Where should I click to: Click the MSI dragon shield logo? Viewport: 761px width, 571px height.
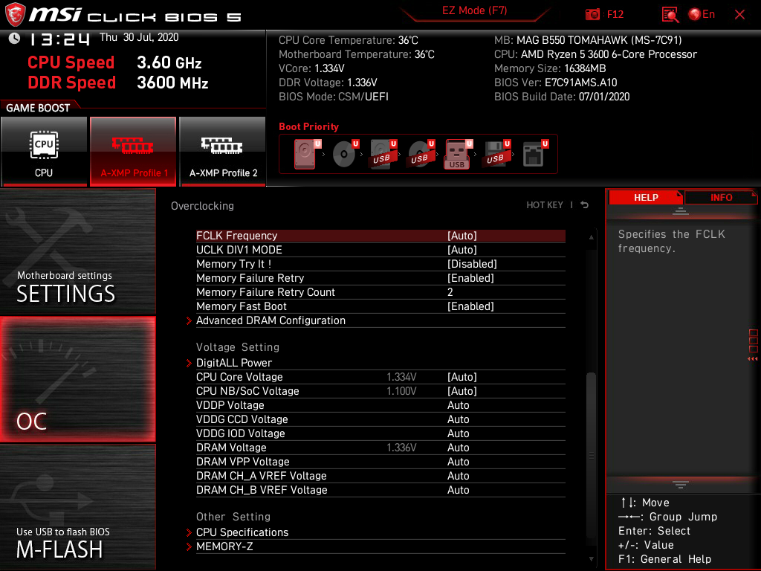15,14
